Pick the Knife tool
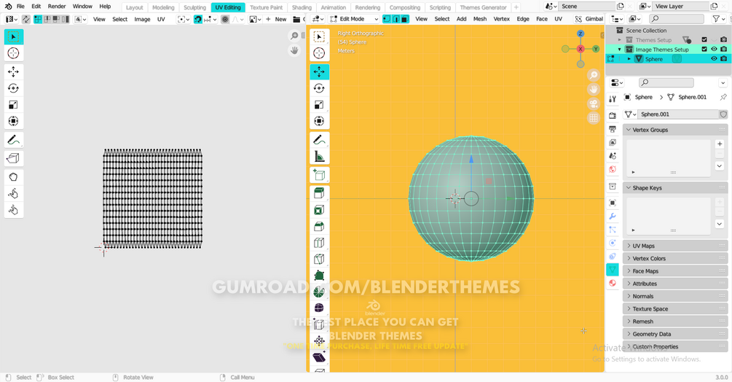This screenshot has height=382, width=732. pyautogui.click(x=319, y=260)
